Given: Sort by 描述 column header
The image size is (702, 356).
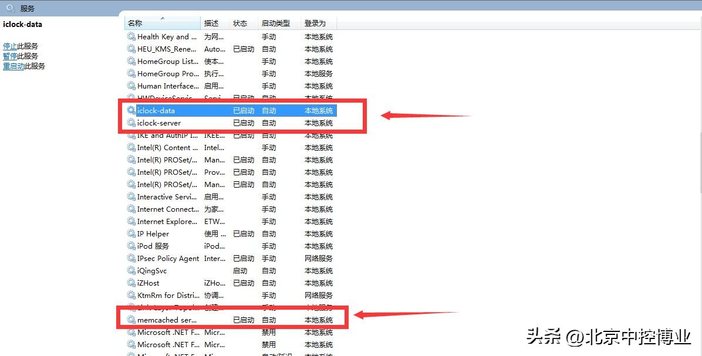Looking at the screenshot, I should (x=215, y=23).
